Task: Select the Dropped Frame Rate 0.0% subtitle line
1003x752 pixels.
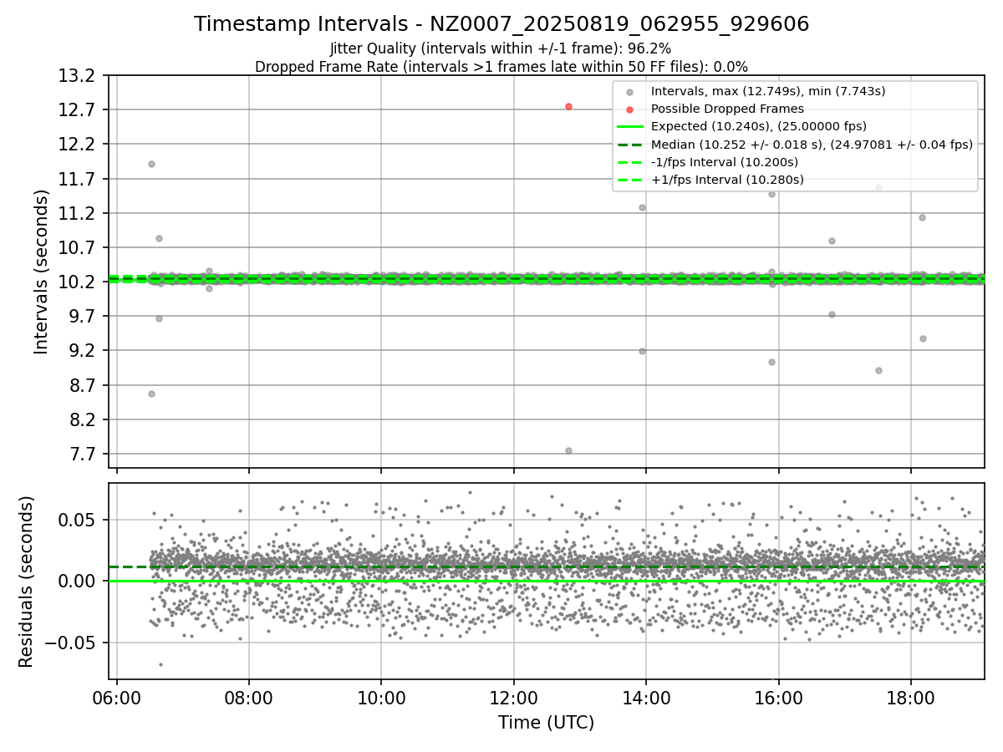Action: tap(501, 67)
